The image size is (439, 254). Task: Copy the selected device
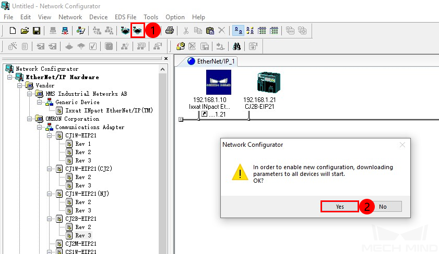pos(198,30)
